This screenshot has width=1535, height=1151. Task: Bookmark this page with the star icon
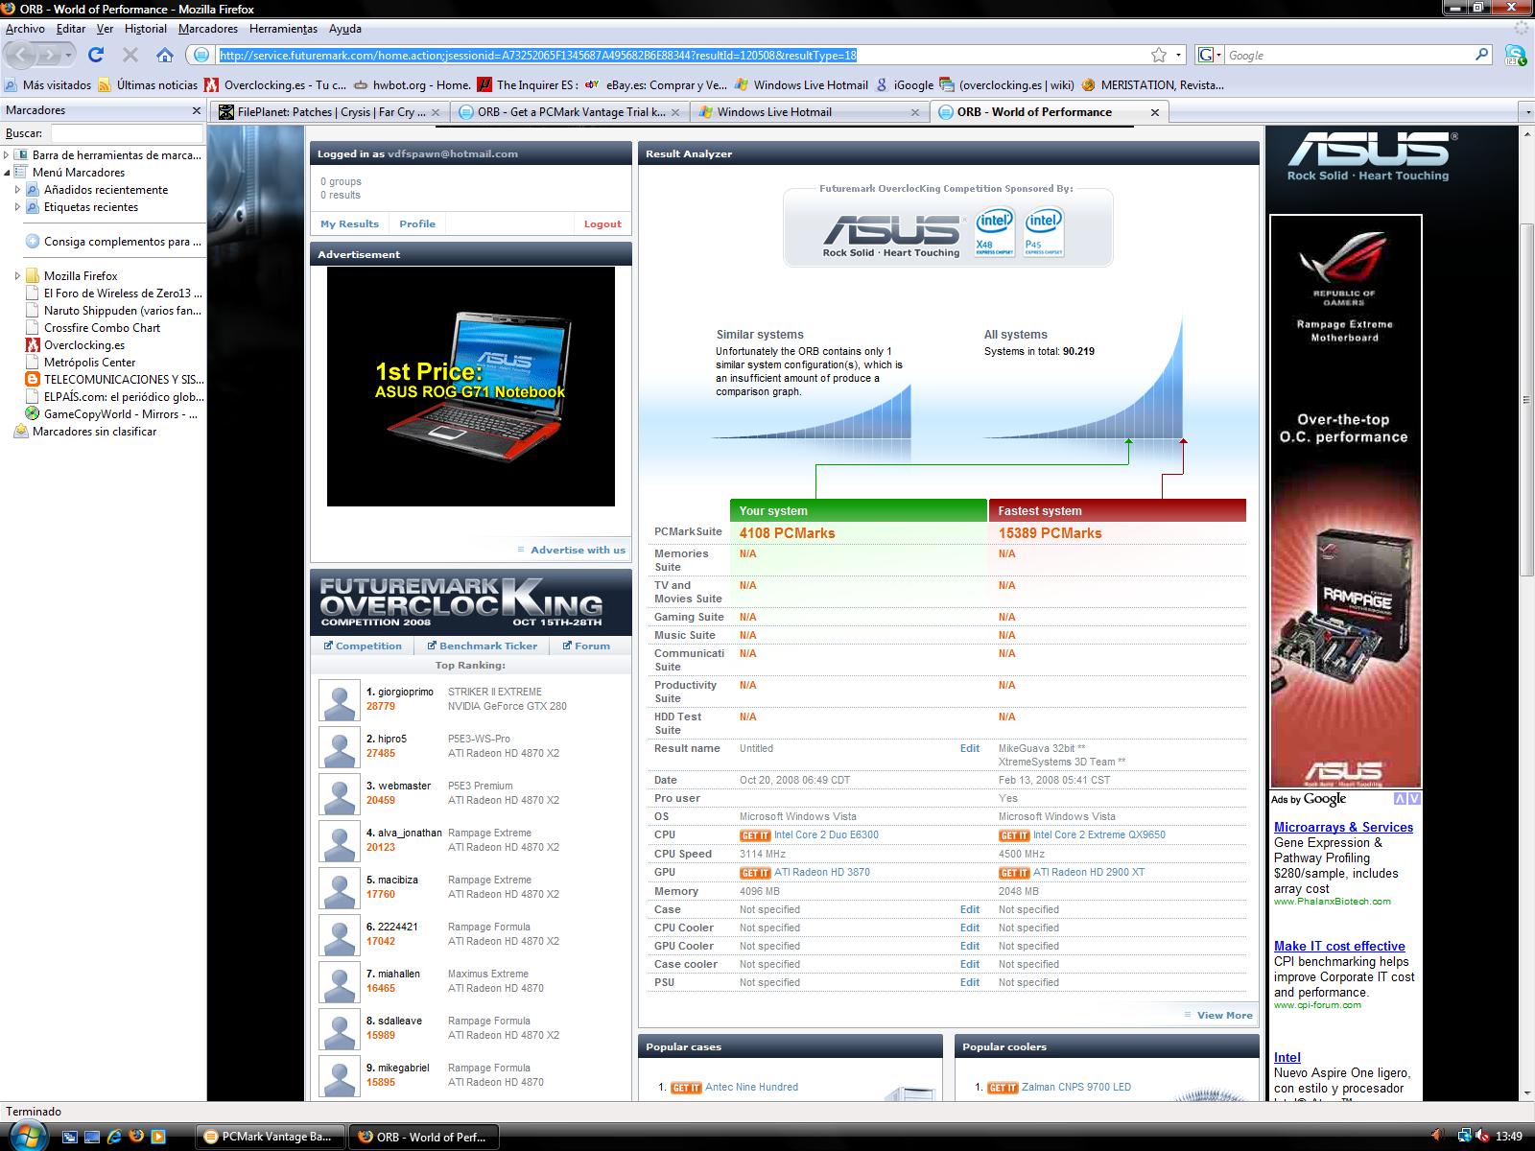pos(1159,55)
